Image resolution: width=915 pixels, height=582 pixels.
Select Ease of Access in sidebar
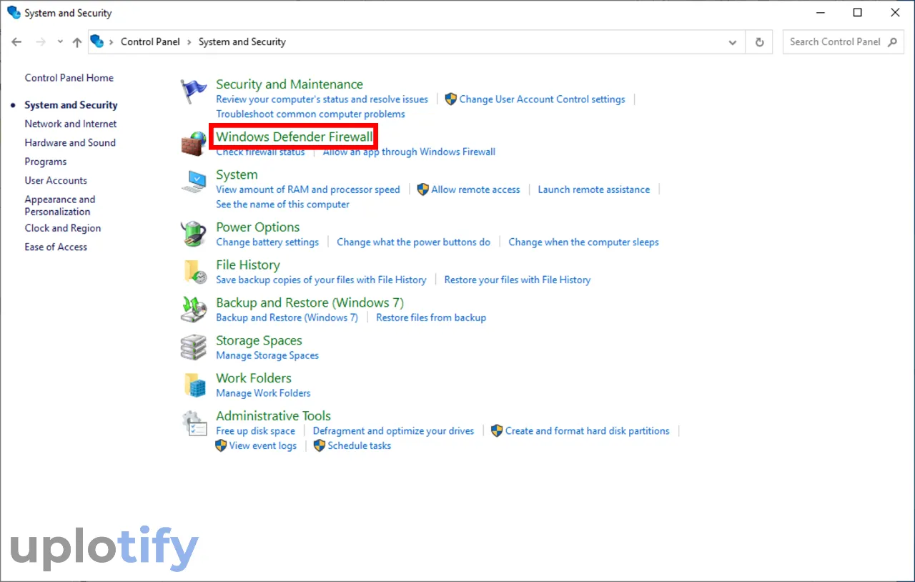(x=56, y=247)
